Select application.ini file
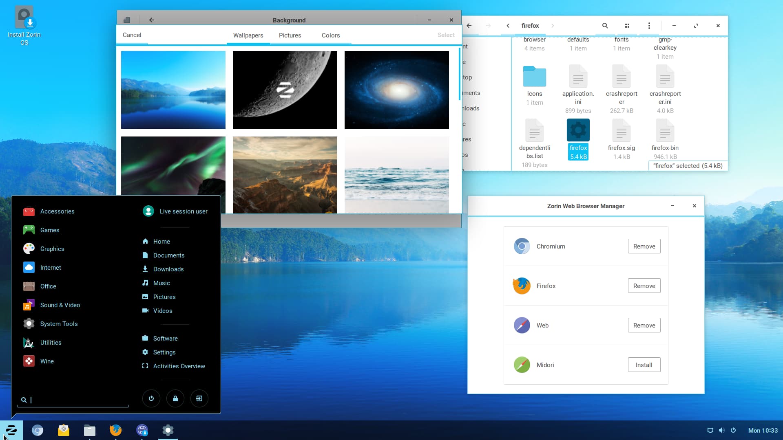 point(578,89)
